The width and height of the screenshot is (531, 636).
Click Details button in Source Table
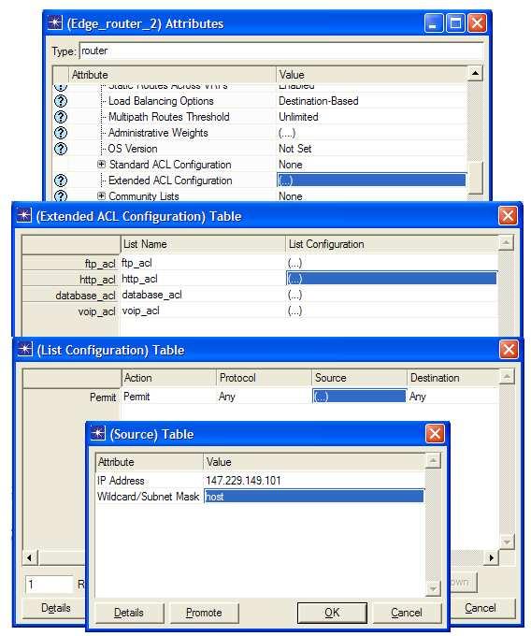[x=129, y=613]
